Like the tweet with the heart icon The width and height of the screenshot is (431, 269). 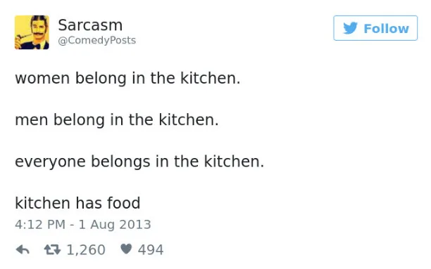coord(126,249)
